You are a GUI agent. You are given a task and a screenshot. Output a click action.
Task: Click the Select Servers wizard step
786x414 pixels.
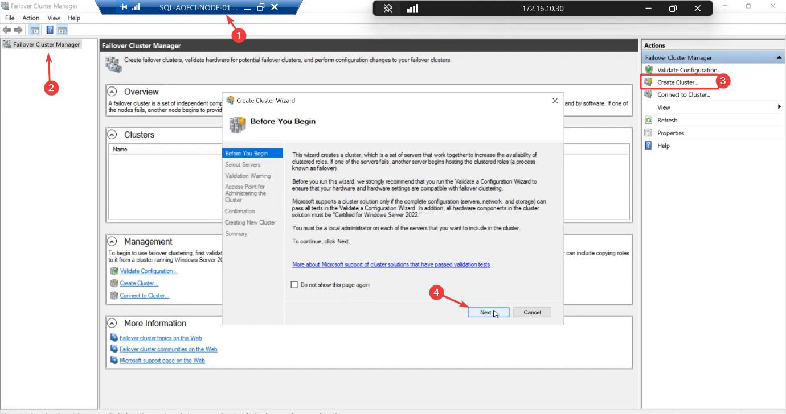[243, 164]
